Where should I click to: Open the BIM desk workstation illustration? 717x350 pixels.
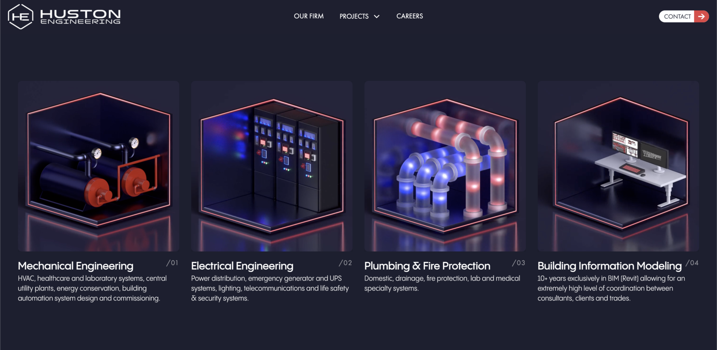click(618, 166)
